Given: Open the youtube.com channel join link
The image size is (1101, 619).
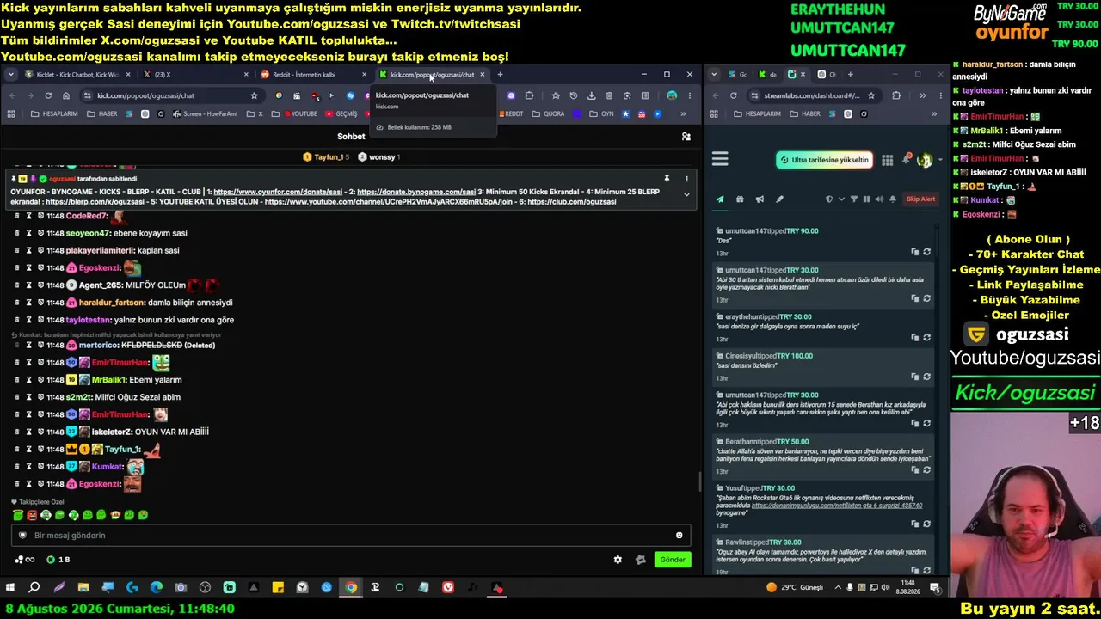Looking at the screenshot, I should pyautogui.click(x=389, y=202).
